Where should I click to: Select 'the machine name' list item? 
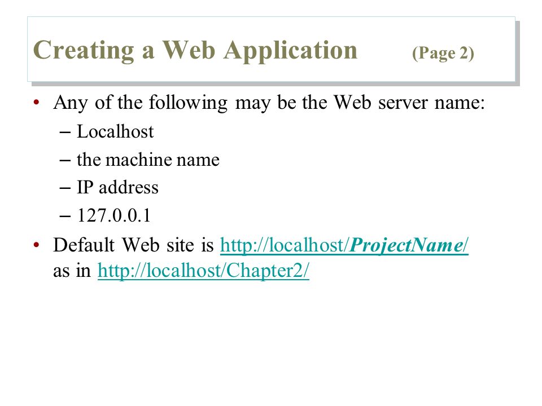tap(148, 160)
